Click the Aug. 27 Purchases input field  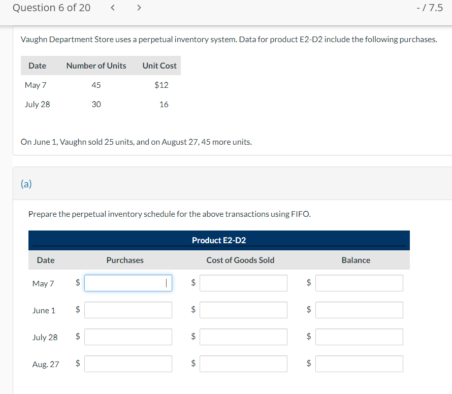coord(128,364)
